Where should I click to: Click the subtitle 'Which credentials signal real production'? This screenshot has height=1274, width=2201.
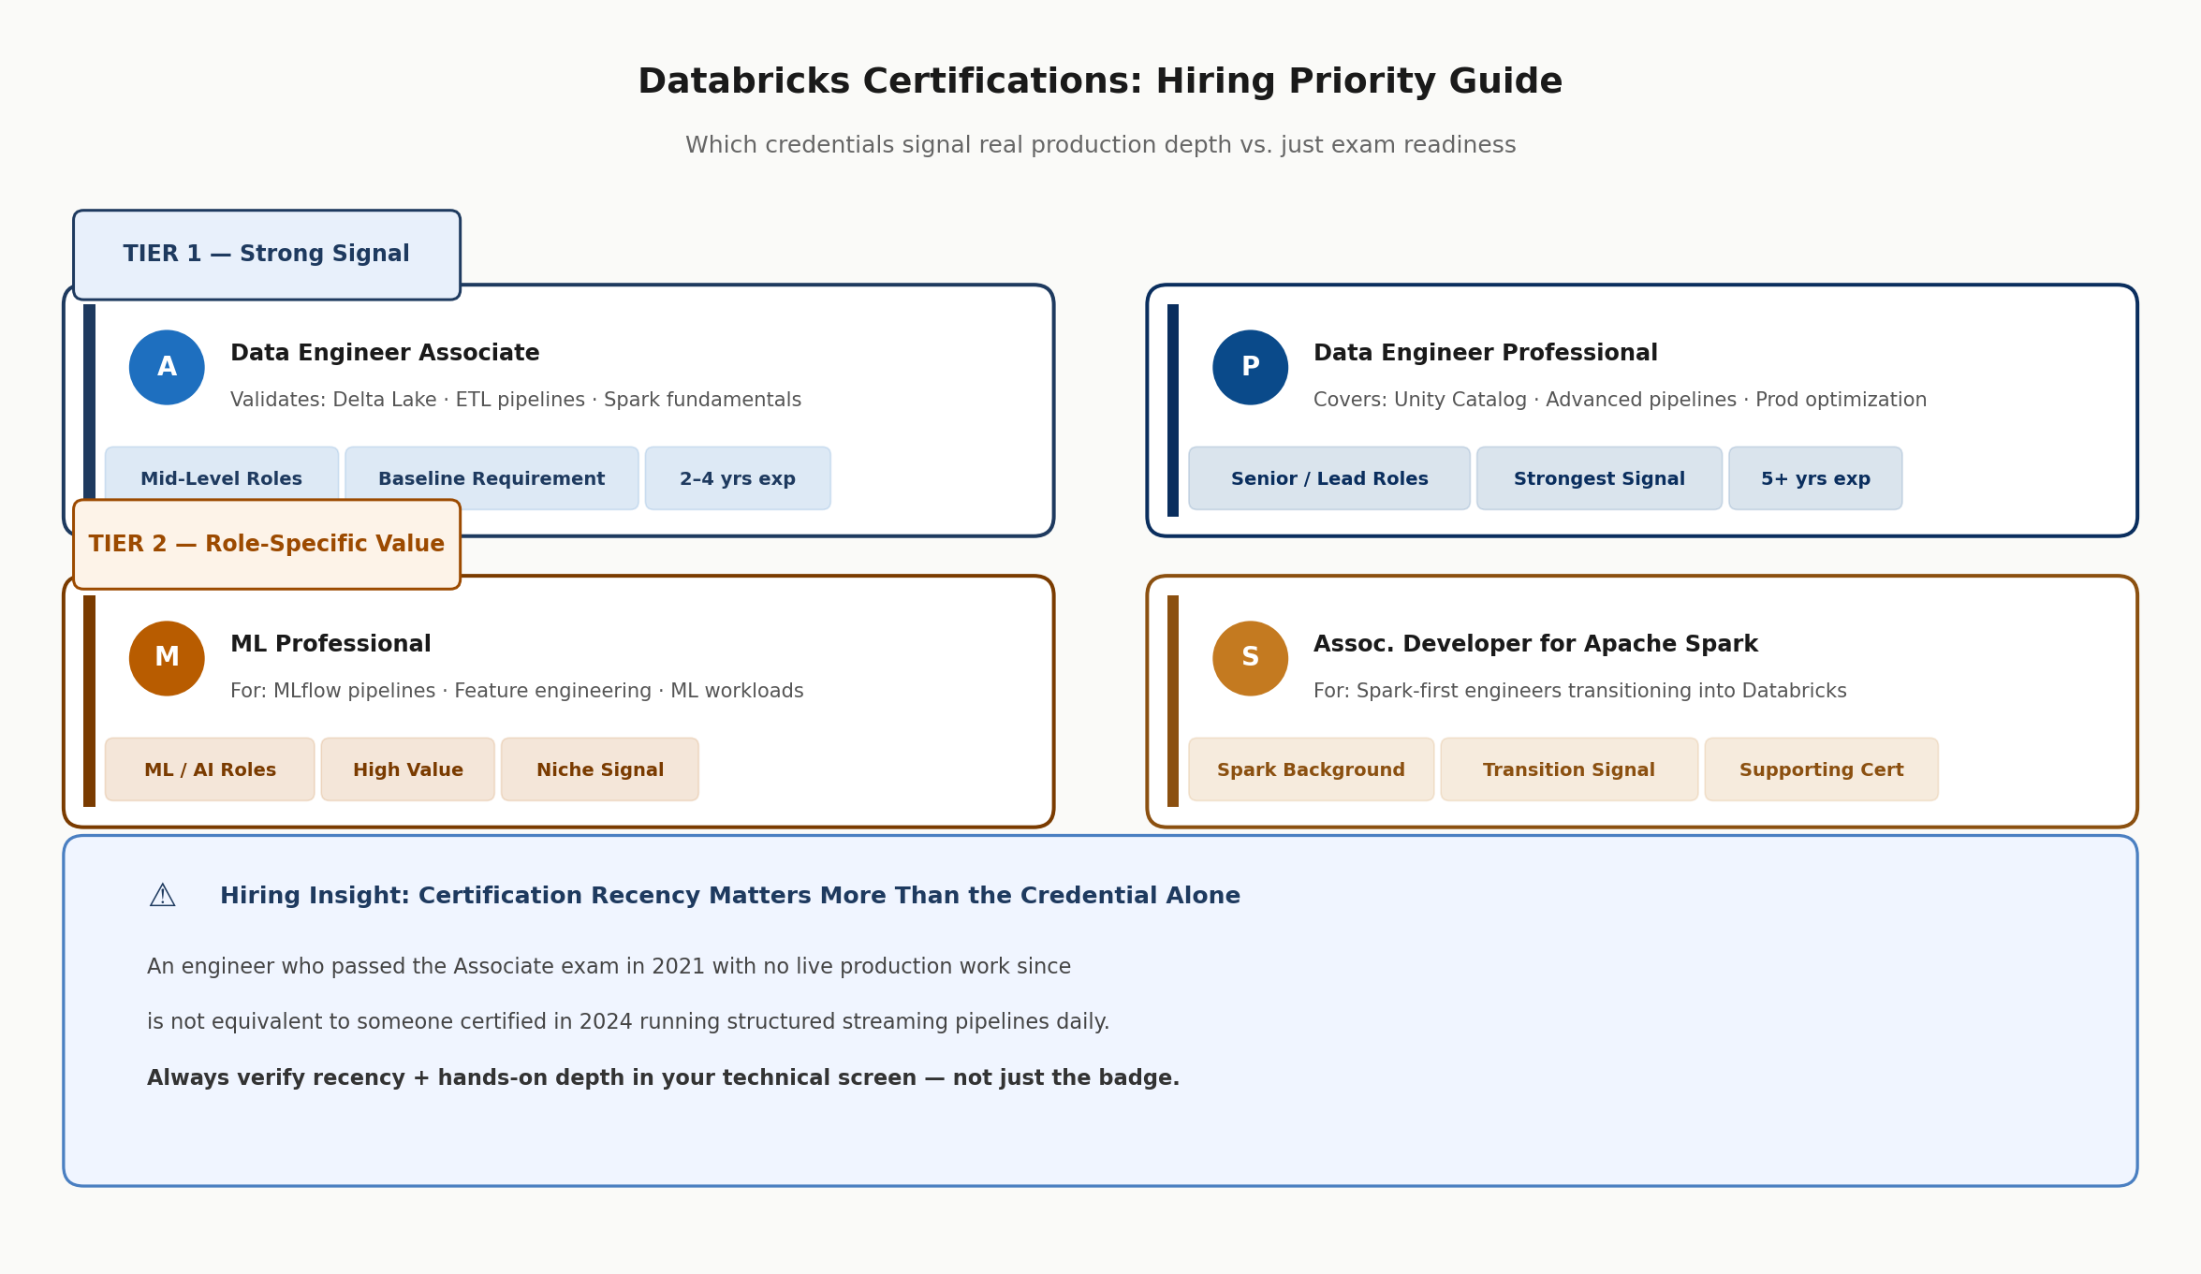[1100, 145]
